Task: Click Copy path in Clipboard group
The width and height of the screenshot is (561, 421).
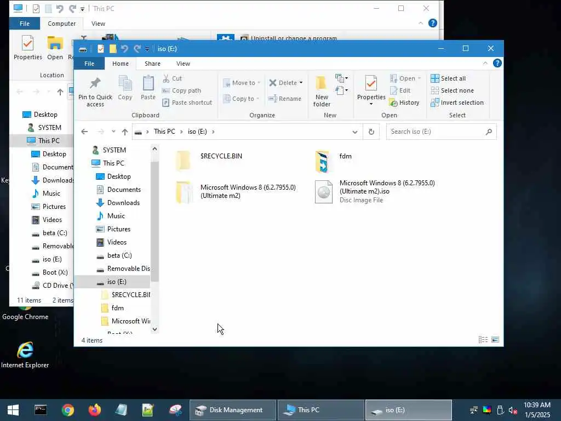Action: [181, 90]
